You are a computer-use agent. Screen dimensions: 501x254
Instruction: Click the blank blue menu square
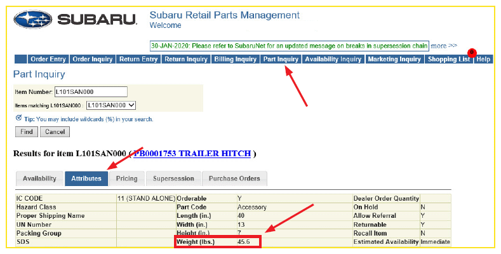pos(20,59)
